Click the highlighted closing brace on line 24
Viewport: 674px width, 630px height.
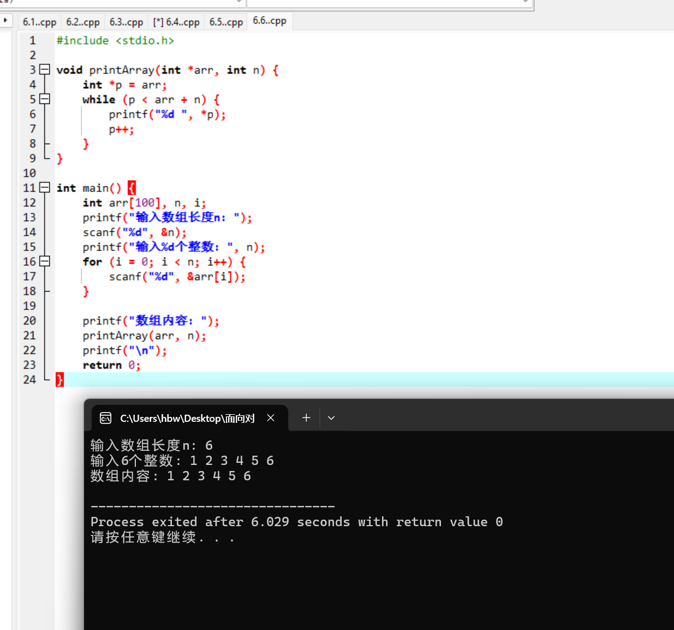click(59, 380)
